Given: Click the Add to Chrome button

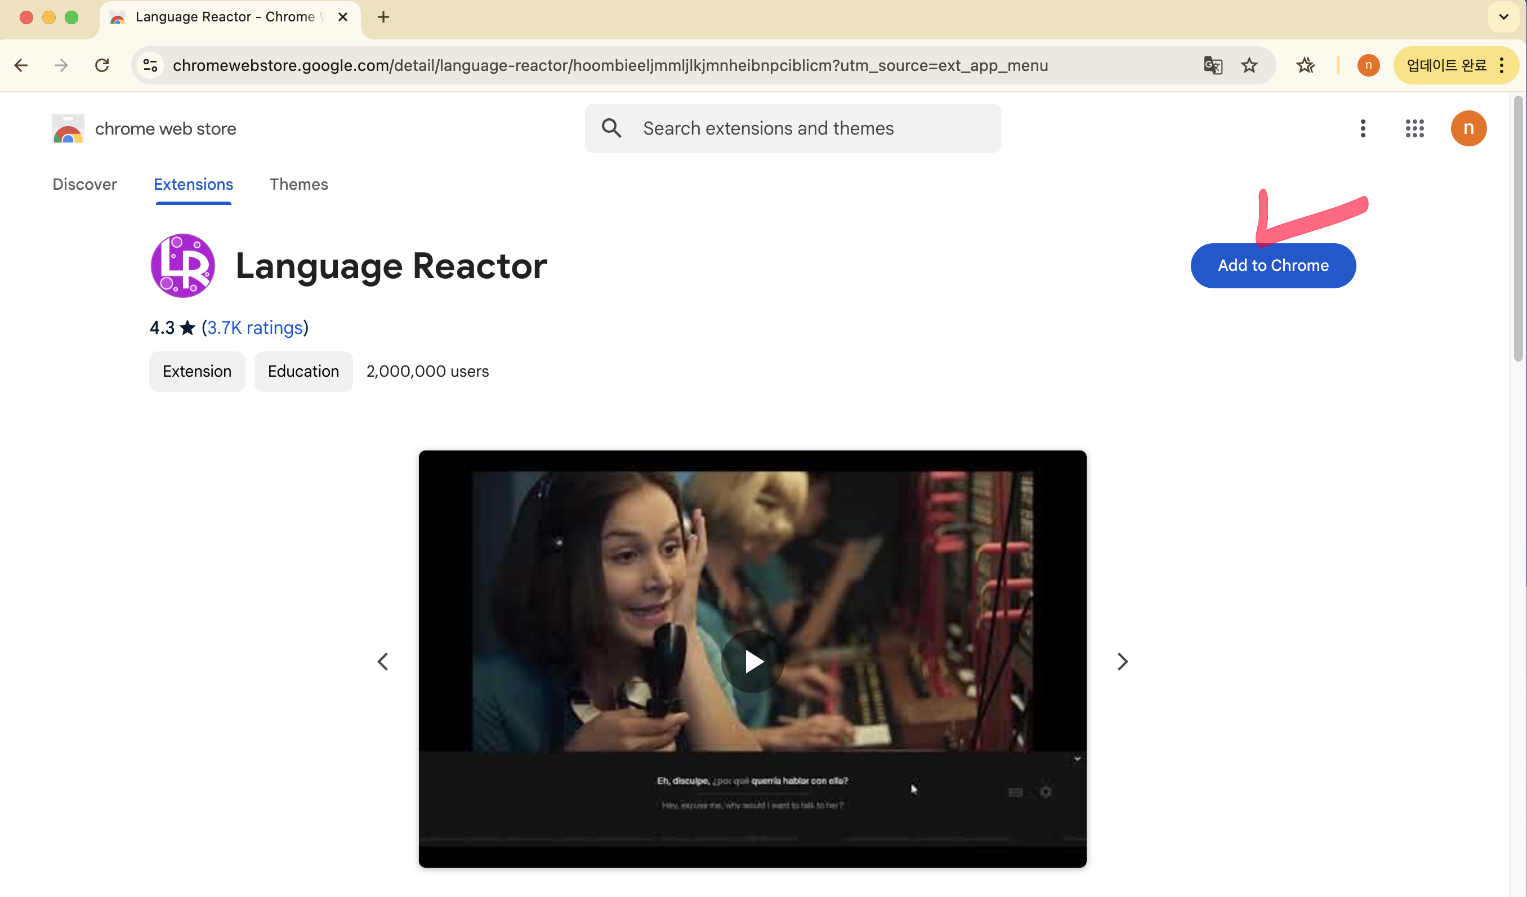Looking at the screenshot, I should 1273,265.
